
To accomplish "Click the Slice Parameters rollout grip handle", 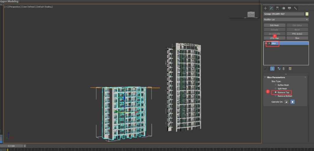I will [x=305, y=77].
